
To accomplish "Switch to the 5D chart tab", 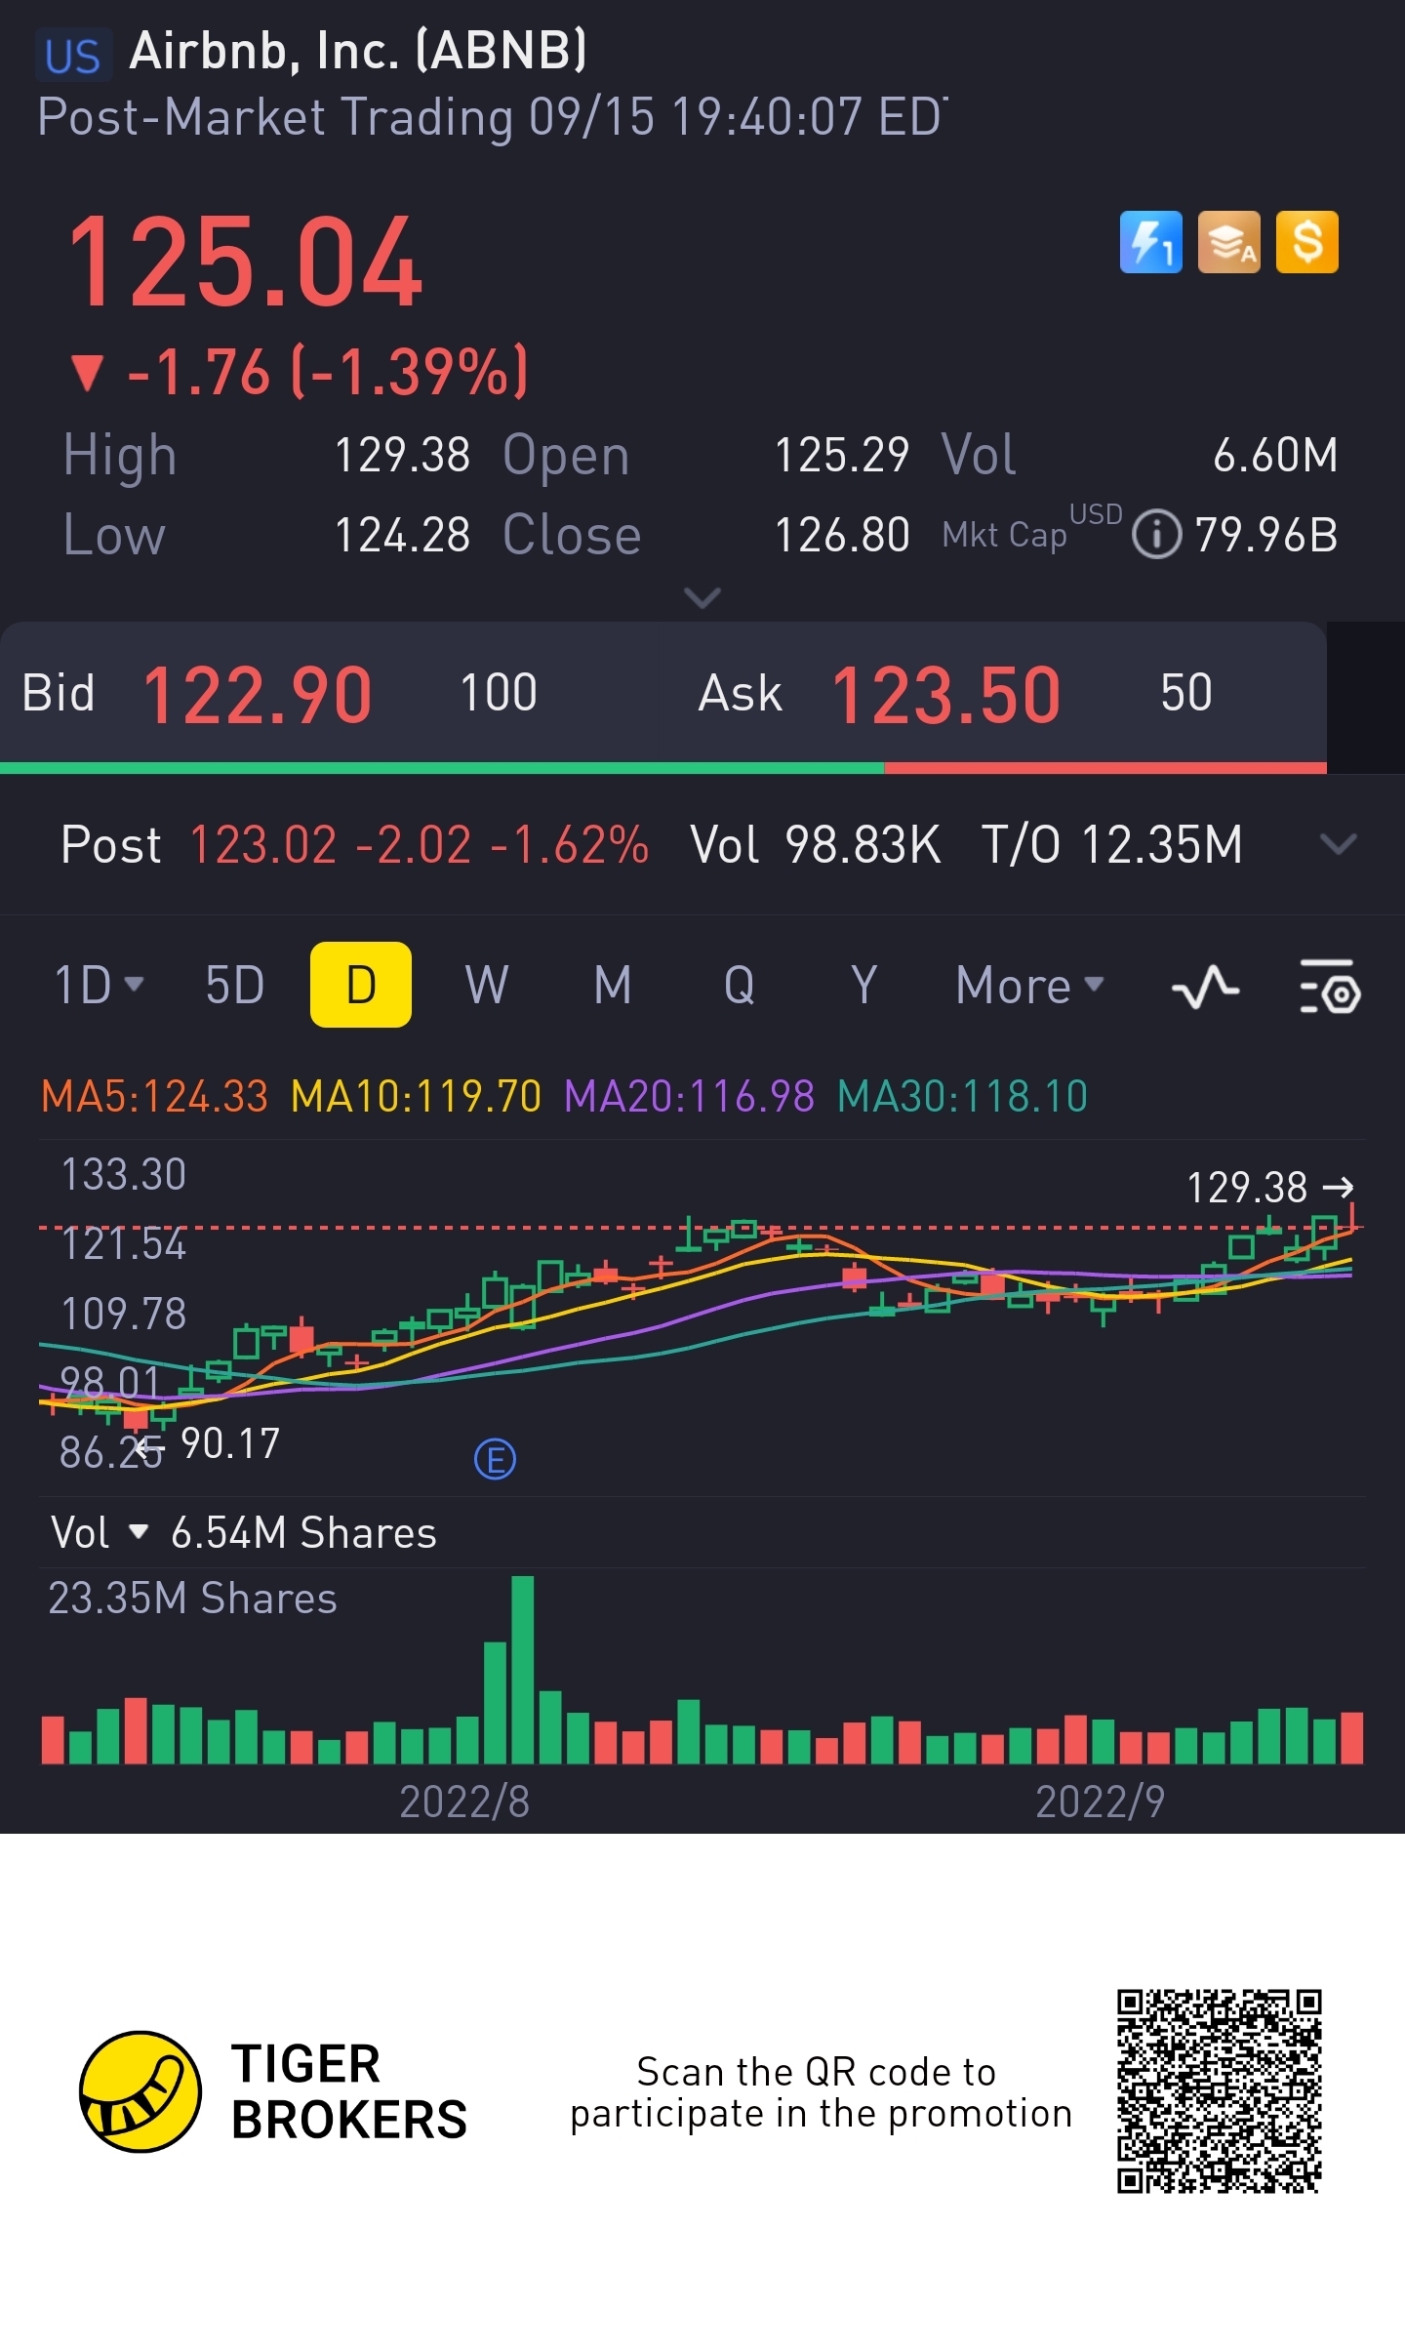I will [234, 985].
